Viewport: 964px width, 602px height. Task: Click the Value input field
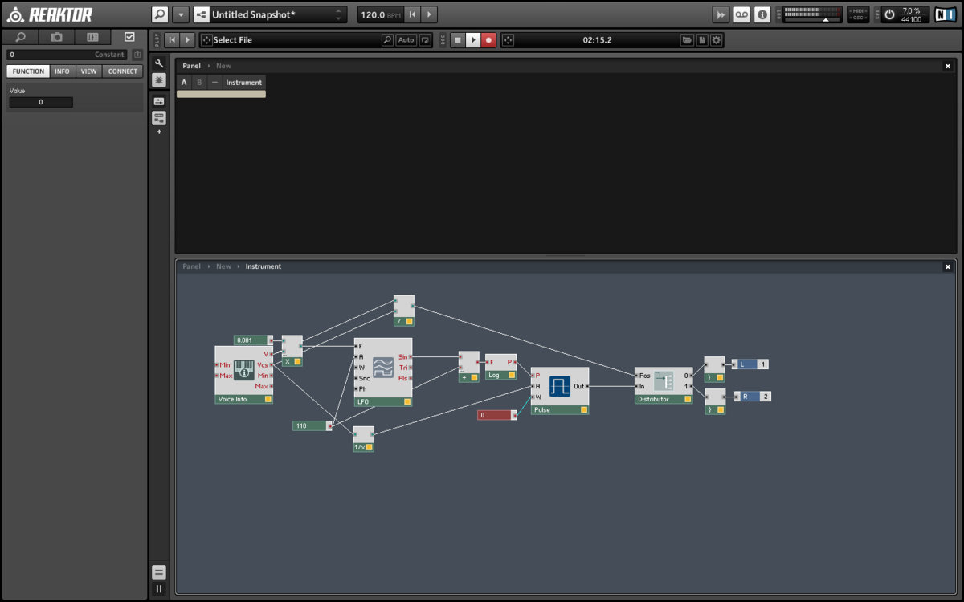click(41, 102)
